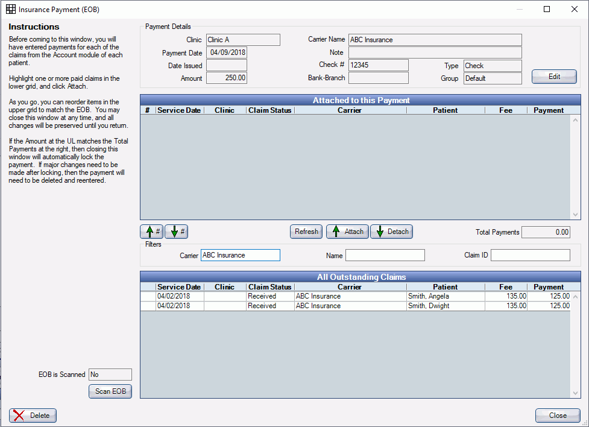This screenshot has width=589, height=427.
Task: Sort outstanding claims by Service Date header
Action: tap(180, 287)
